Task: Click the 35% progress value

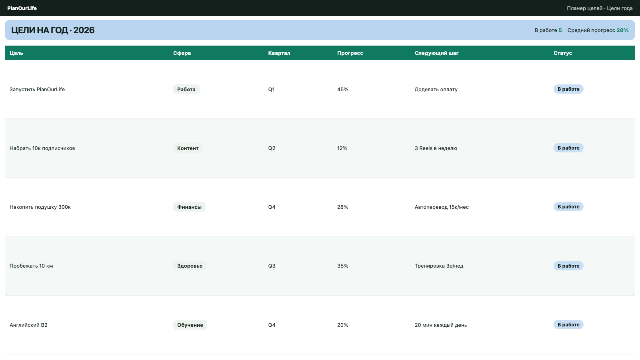Action: 343,266
